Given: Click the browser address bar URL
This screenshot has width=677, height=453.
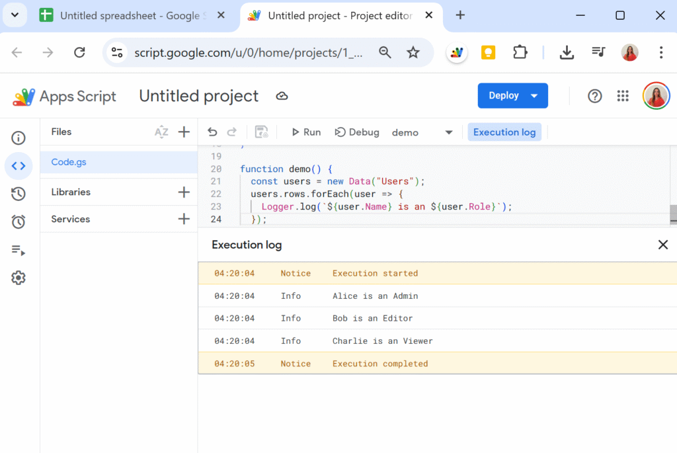Looking at the screenshot, I should [248, 53].
